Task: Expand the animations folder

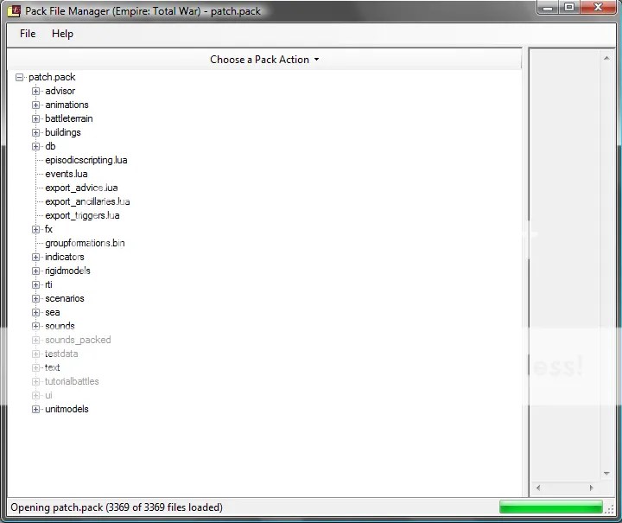Action: pyautogui.click(x=35, y=105)
